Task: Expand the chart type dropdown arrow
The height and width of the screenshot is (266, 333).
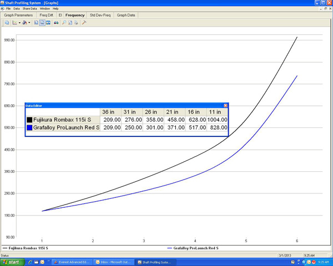Action: tap(19, 23)
